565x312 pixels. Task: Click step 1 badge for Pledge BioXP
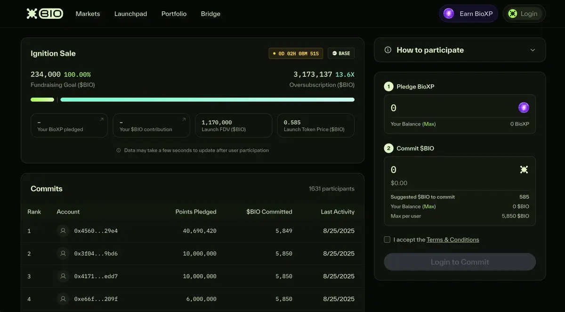[x=388, y=86]
